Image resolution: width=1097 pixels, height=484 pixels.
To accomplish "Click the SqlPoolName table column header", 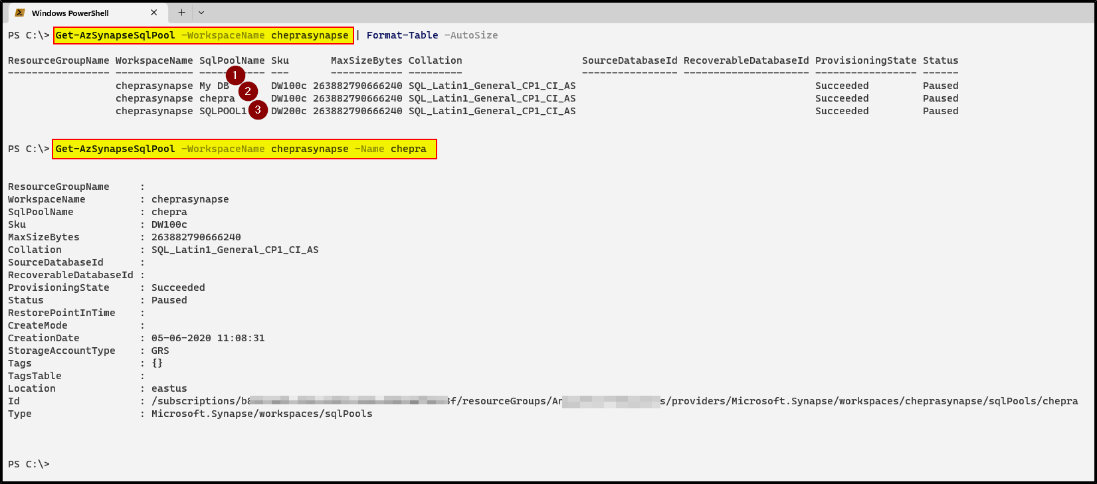I will (x=232, y=60).
